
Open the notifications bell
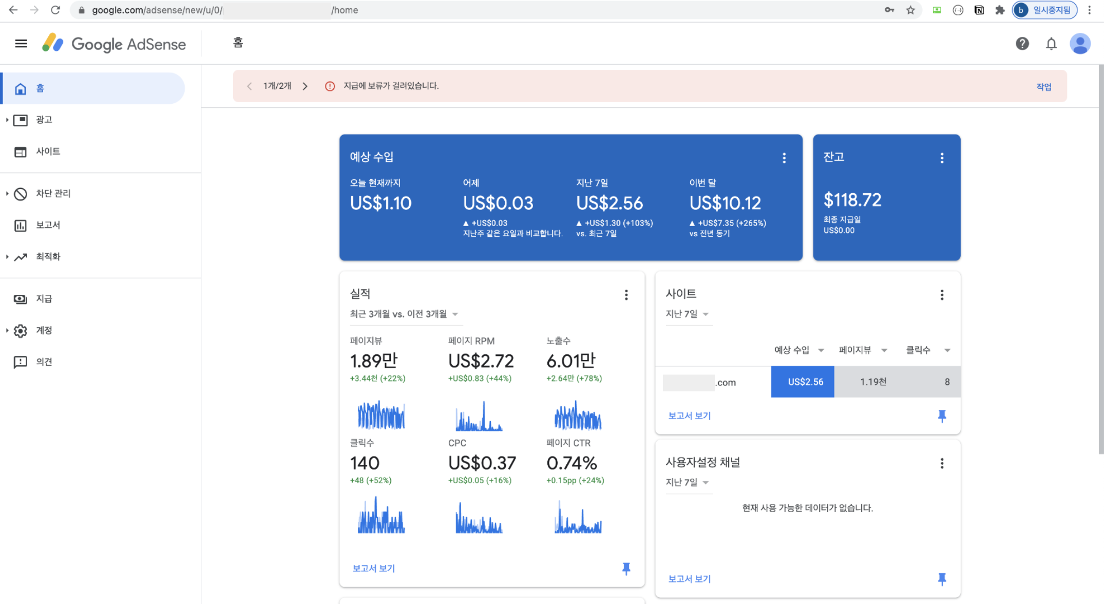tap(1051, 44)
